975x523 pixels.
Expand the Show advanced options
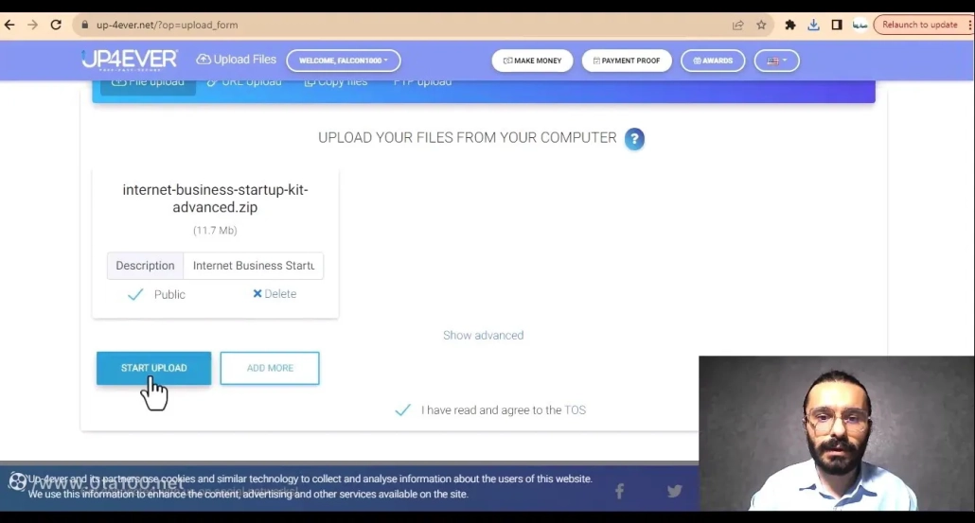(483, 335)
